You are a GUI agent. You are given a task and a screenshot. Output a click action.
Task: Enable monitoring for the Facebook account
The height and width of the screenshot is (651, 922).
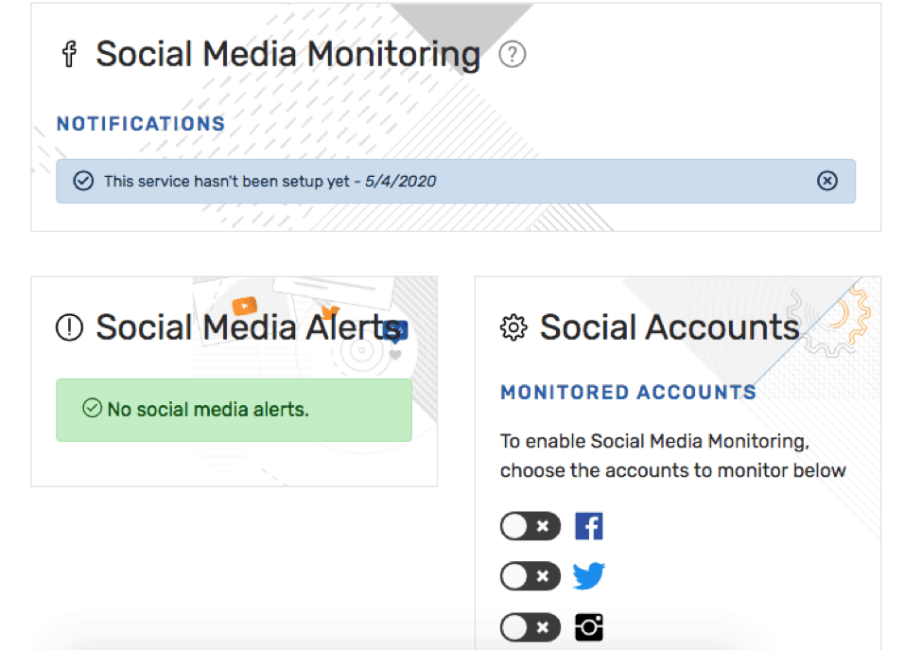pyautogui.click(x=531, y=526)
